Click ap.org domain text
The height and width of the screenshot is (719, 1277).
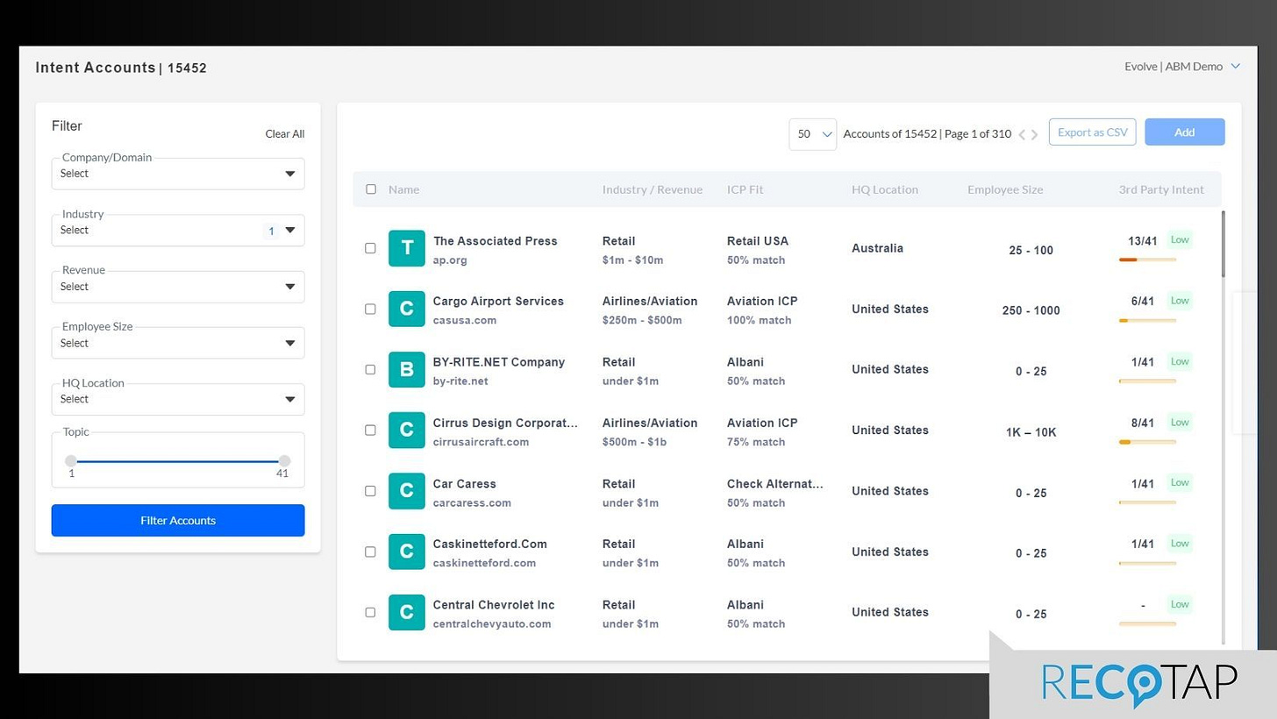point(450,260)
